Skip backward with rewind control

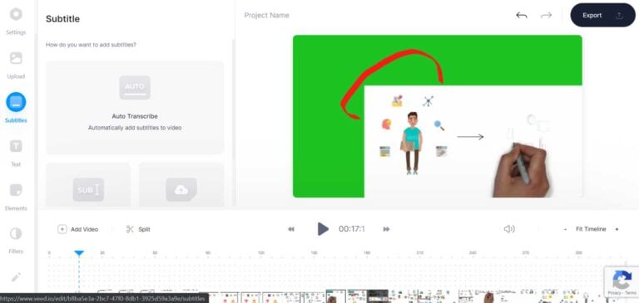click(291, 229)
